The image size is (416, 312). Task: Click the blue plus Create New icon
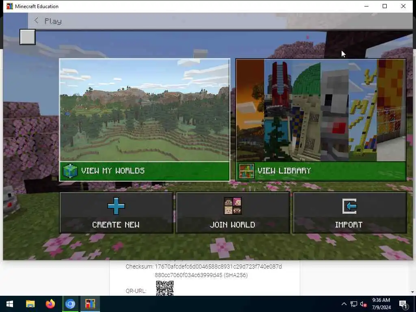116,206
